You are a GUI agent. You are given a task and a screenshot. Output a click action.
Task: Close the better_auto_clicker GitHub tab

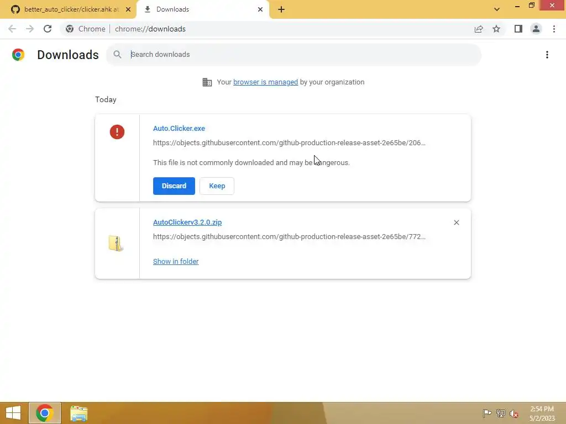pyautogui.click(x=128, y=9)
